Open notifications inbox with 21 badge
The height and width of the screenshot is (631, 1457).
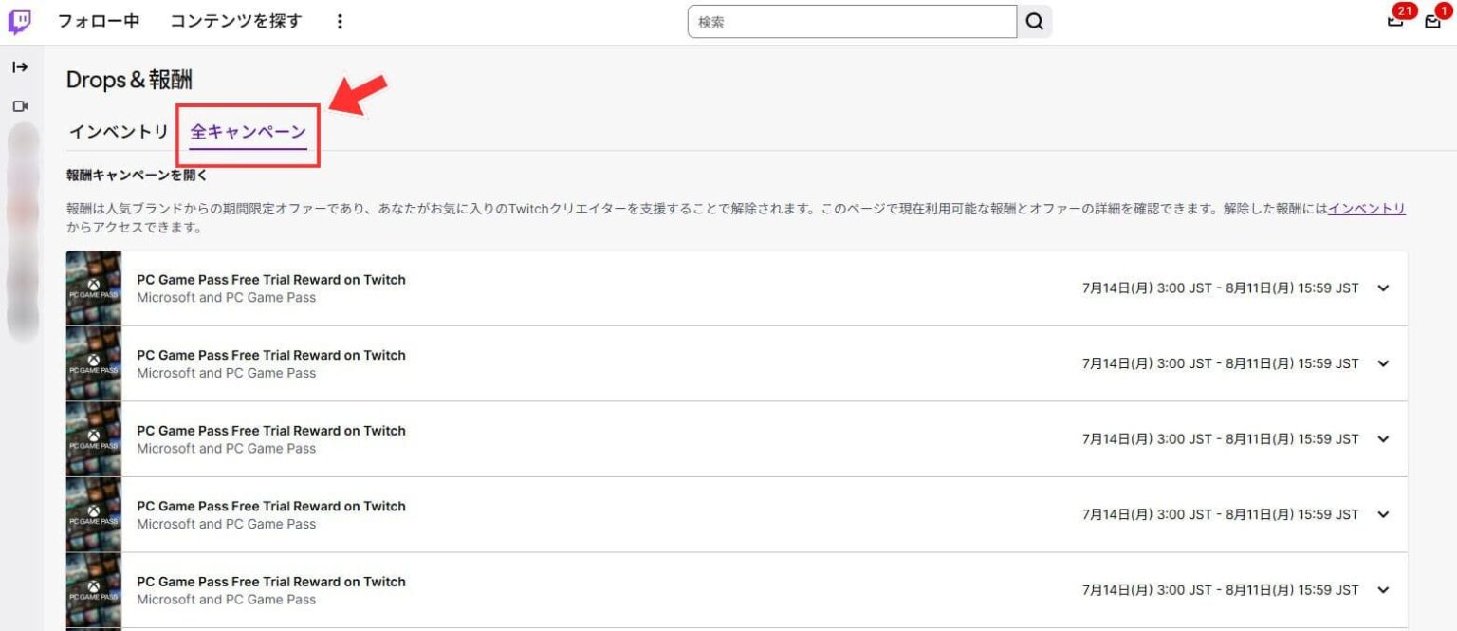point(1395,21)
